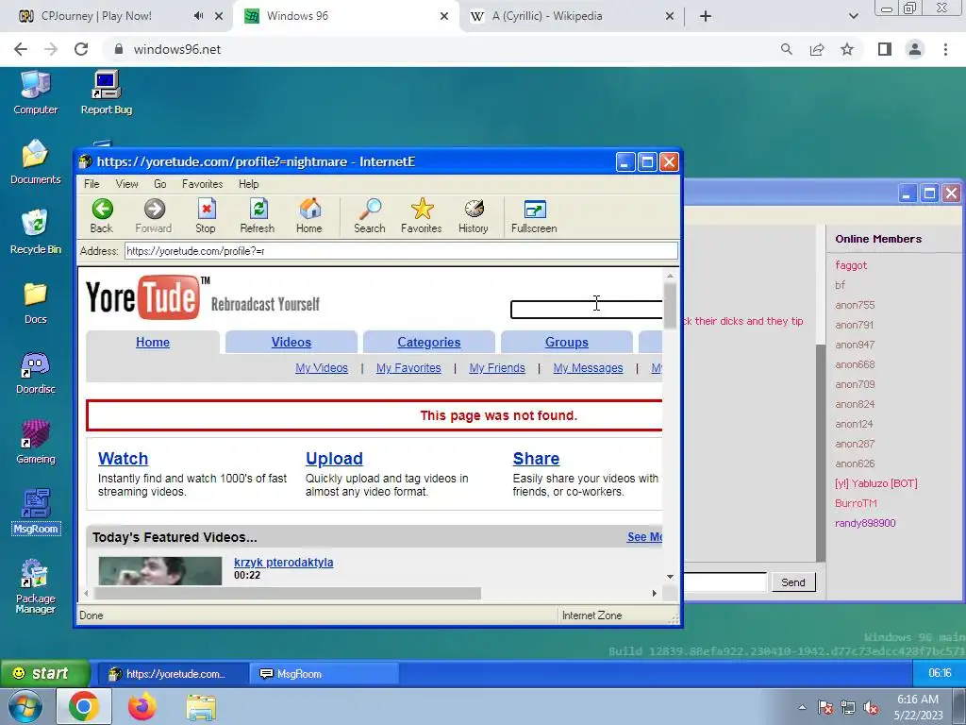Select the YoreTude Categories tab

coord(429,342)
